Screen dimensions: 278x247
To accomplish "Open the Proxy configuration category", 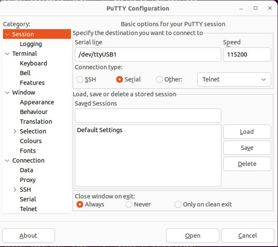I will 28,180.
